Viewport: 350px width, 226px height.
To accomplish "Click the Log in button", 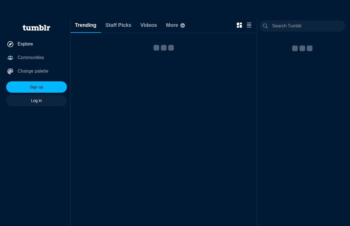I will tap(36, 101).
